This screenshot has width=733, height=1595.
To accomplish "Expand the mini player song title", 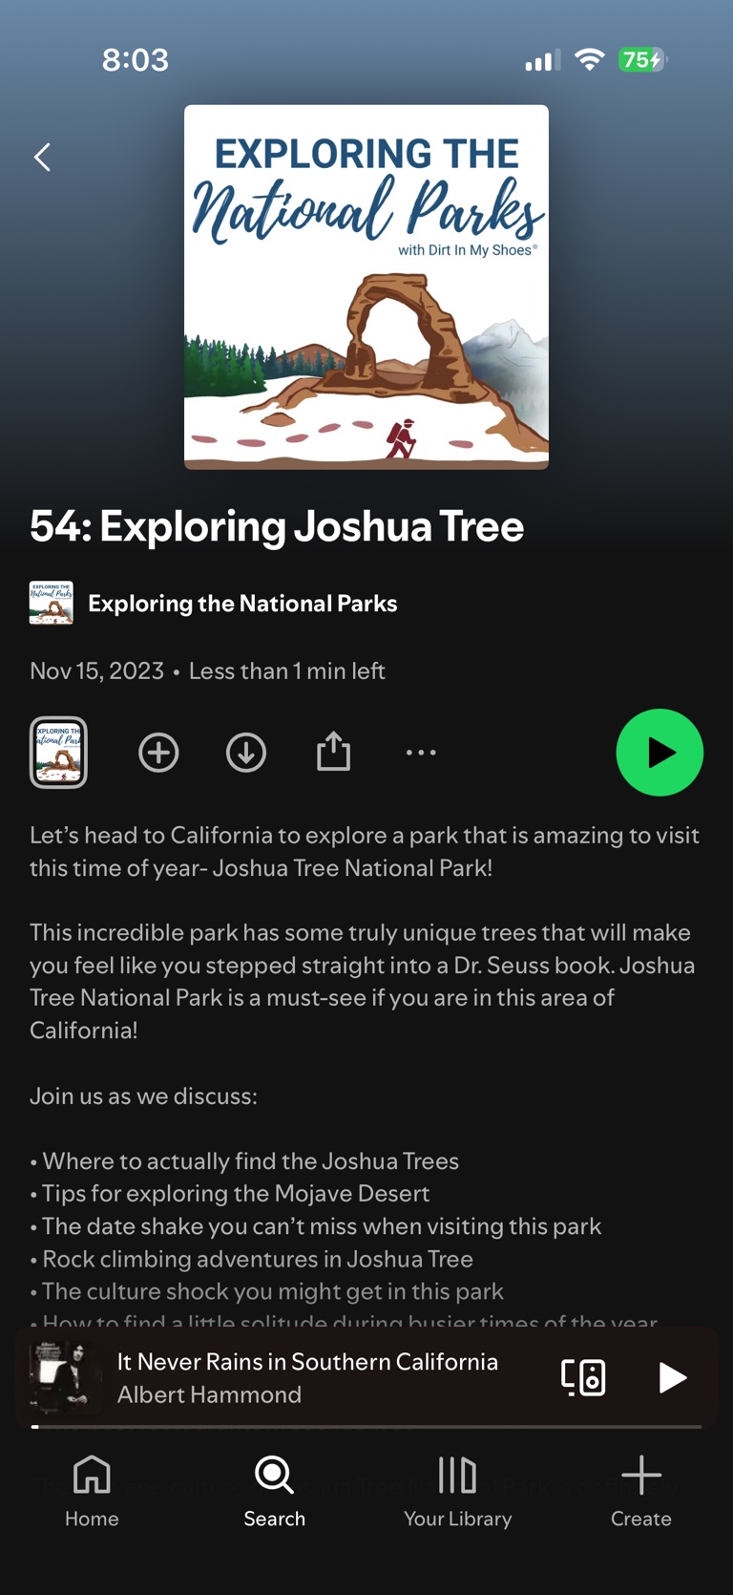I will [307, 1362].
